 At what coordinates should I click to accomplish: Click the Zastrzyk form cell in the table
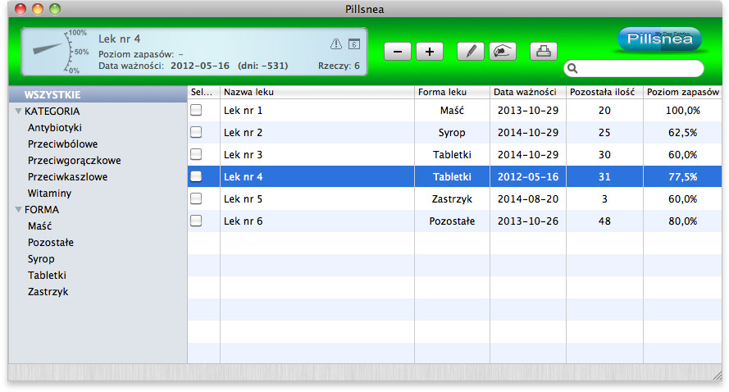coord(452,198)
